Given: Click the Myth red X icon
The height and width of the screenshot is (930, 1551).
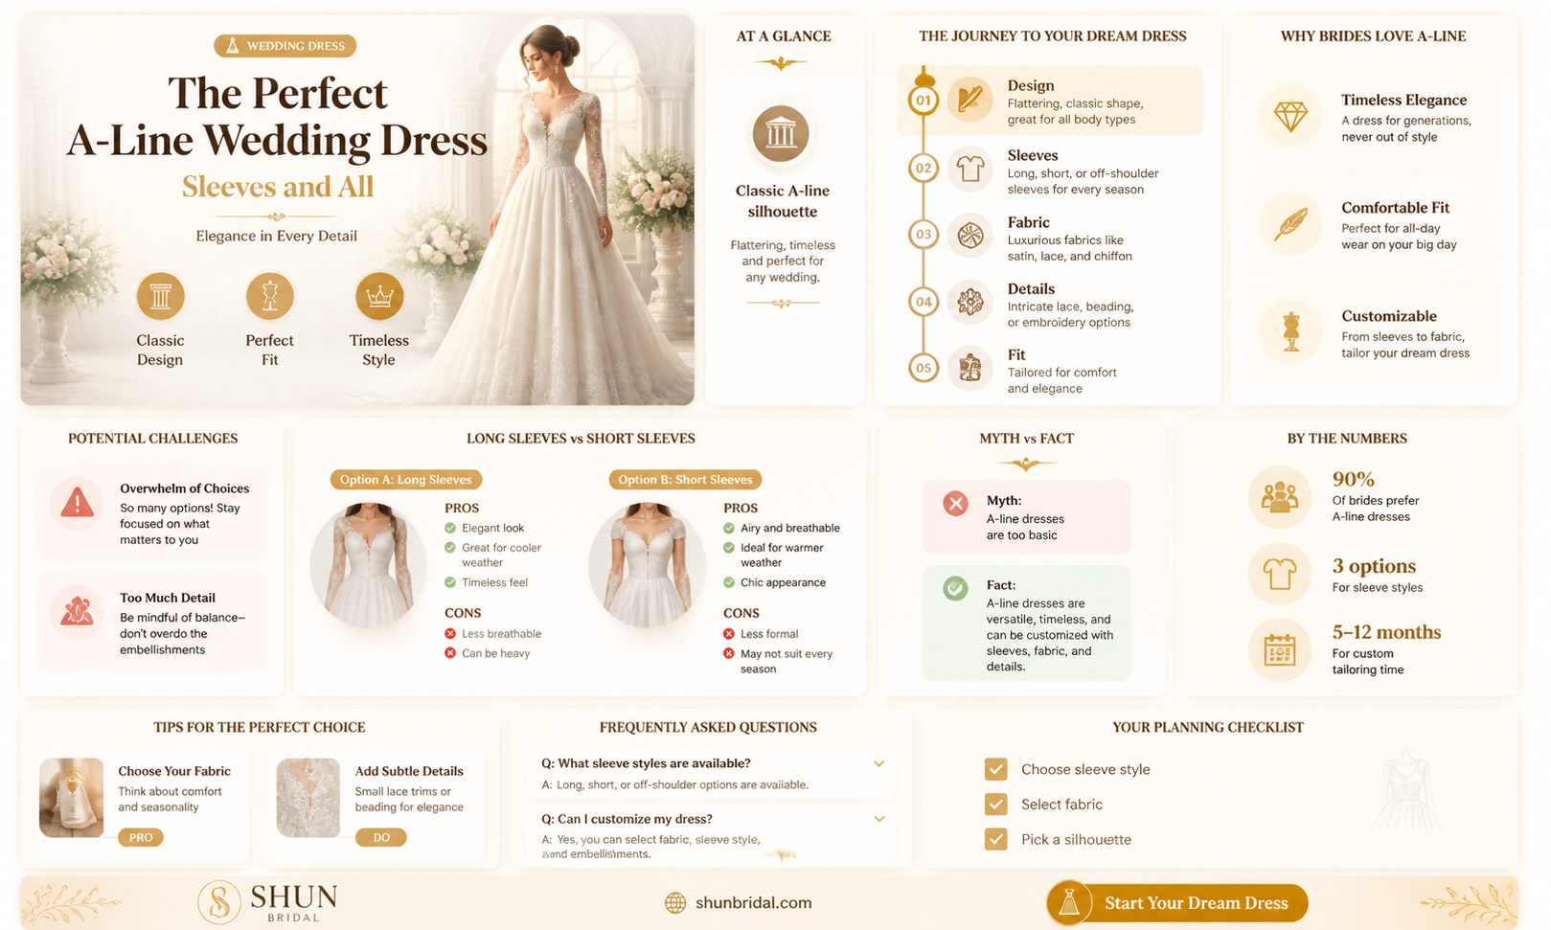Looking at the screenshot, I should (955, 503).
